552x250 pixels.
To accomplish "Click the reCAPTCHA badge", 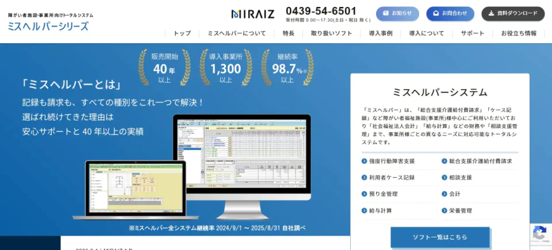I will (540, 234).
